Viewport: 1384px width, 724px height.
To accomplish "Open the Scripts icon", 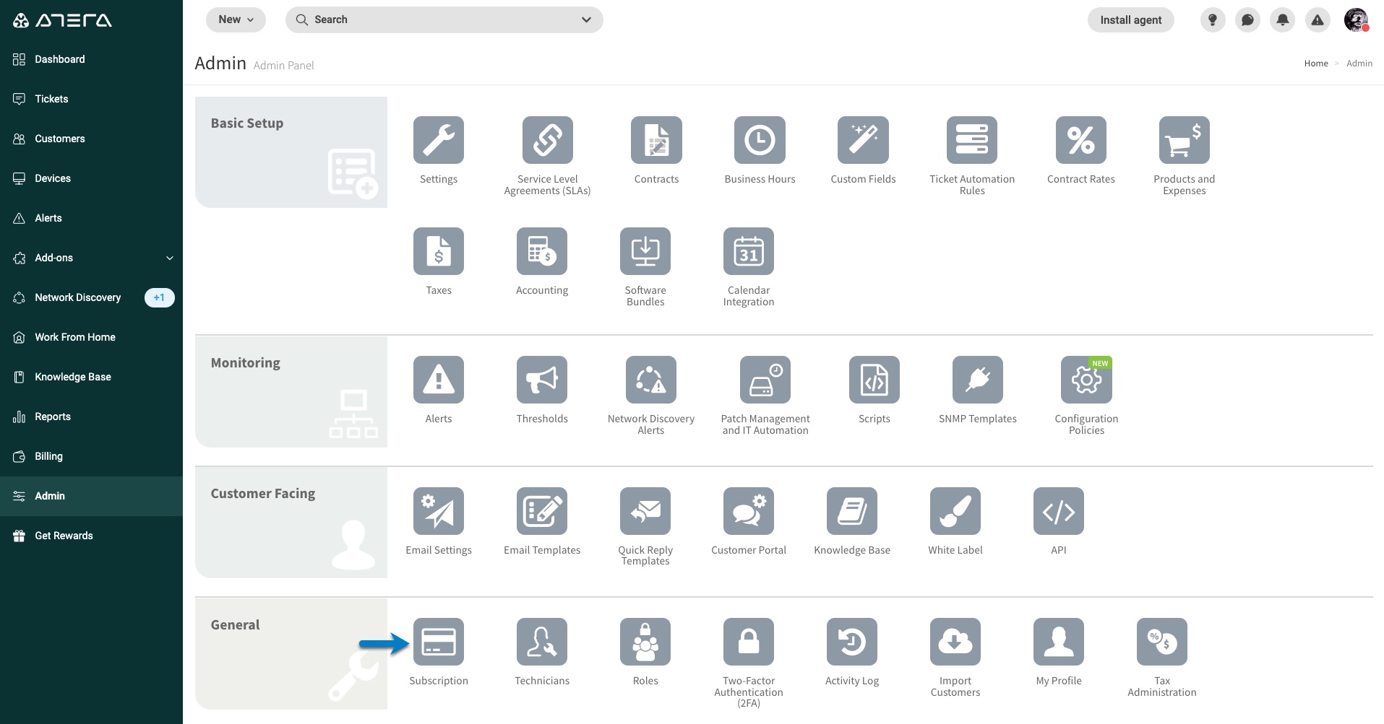I will coord(874,380).
